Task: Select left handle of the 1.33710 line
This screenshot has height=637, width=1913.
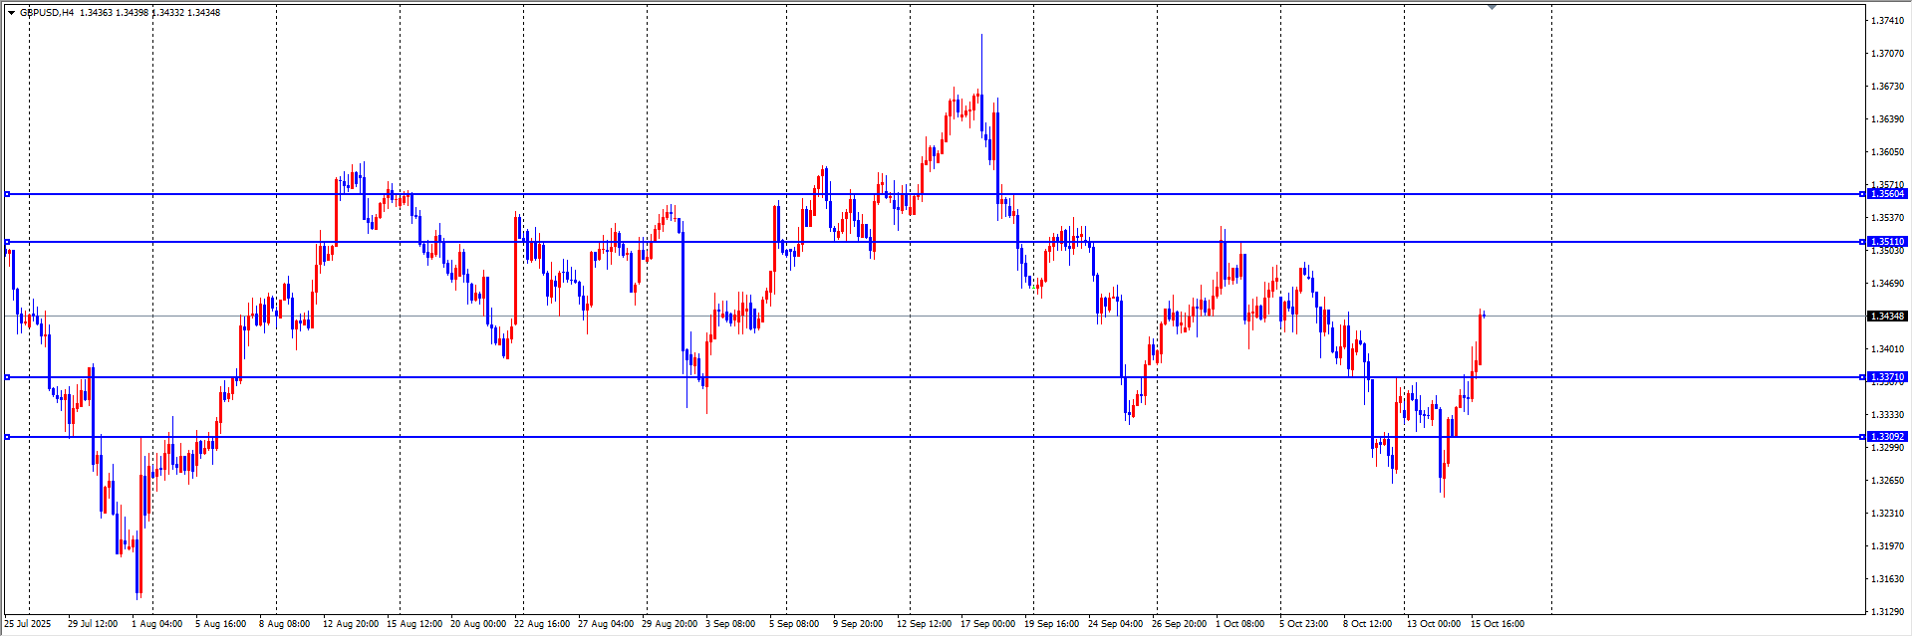Action: [7, 377]
